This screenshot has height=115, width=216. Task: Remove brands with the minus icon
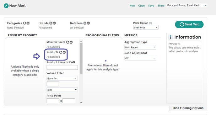pyautogui.click(x=54, y=23)
